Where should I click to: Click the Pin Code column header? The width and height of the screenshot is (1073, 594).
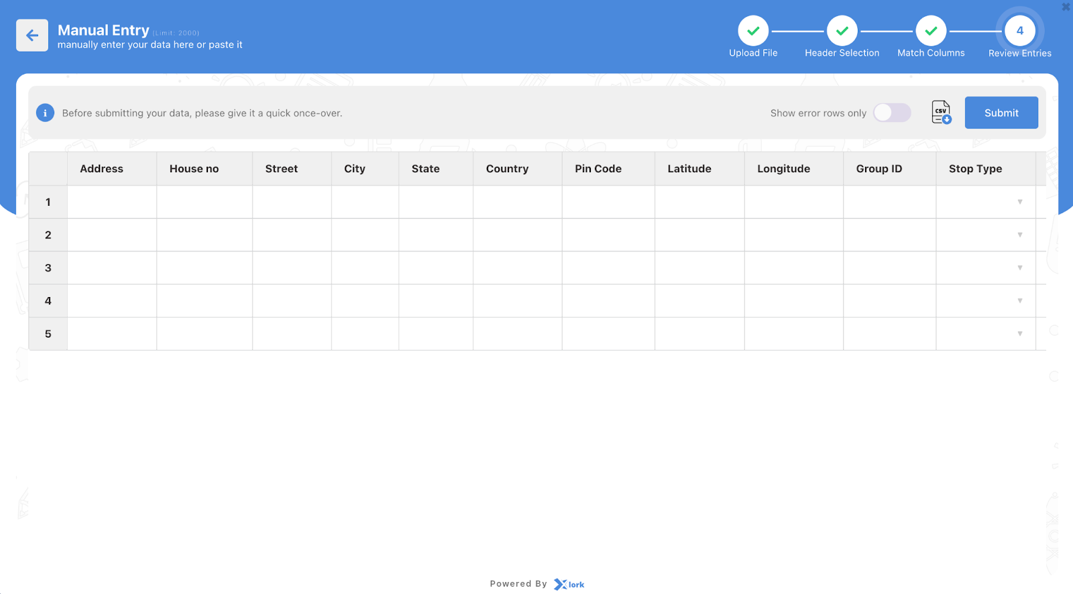pos(608,169)
